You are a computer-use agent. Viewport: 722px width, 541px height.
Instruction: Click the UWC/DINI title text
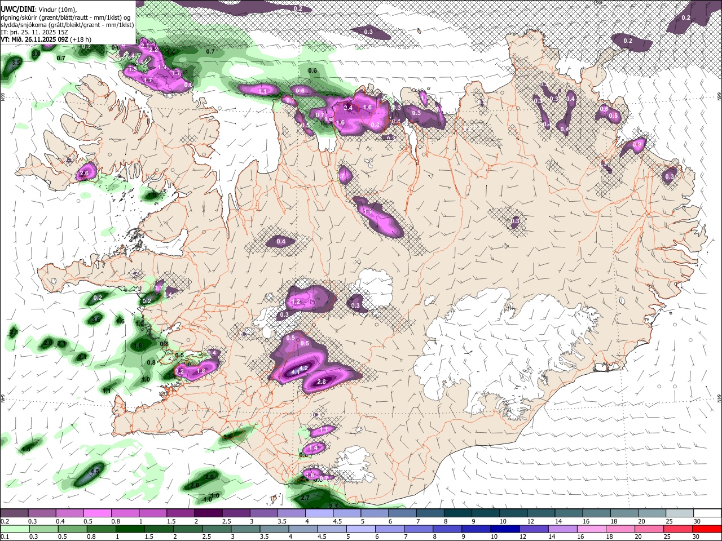click(17, 9)
